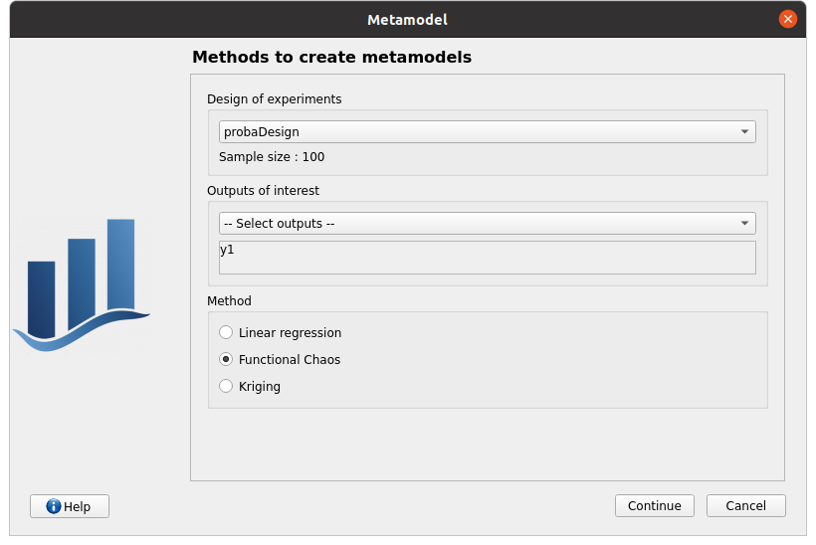This screenshot has width=816, height=545.
Task: Open Help for the metamodel wizard
Action: tap(70, 506)
